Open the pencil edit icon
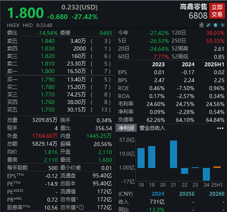 click(x=208, y=25)
